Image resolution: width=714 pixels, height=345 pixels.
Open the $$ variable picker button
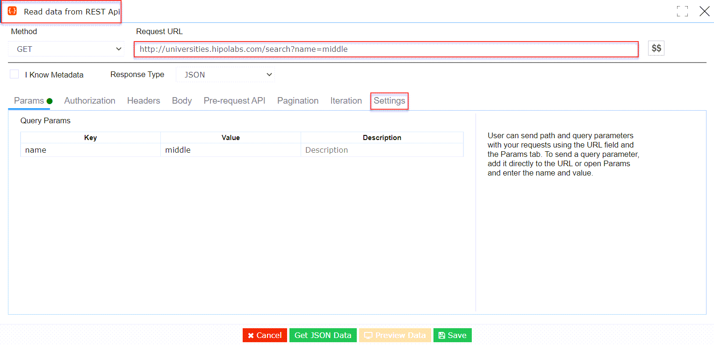(656, 48)
